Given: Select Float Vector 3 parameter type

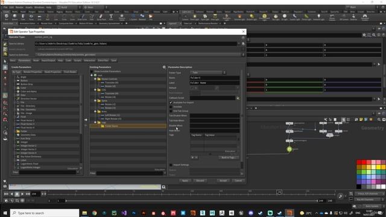Looking at the screenshot, I should pyautogui.click(x=28, y=124).
